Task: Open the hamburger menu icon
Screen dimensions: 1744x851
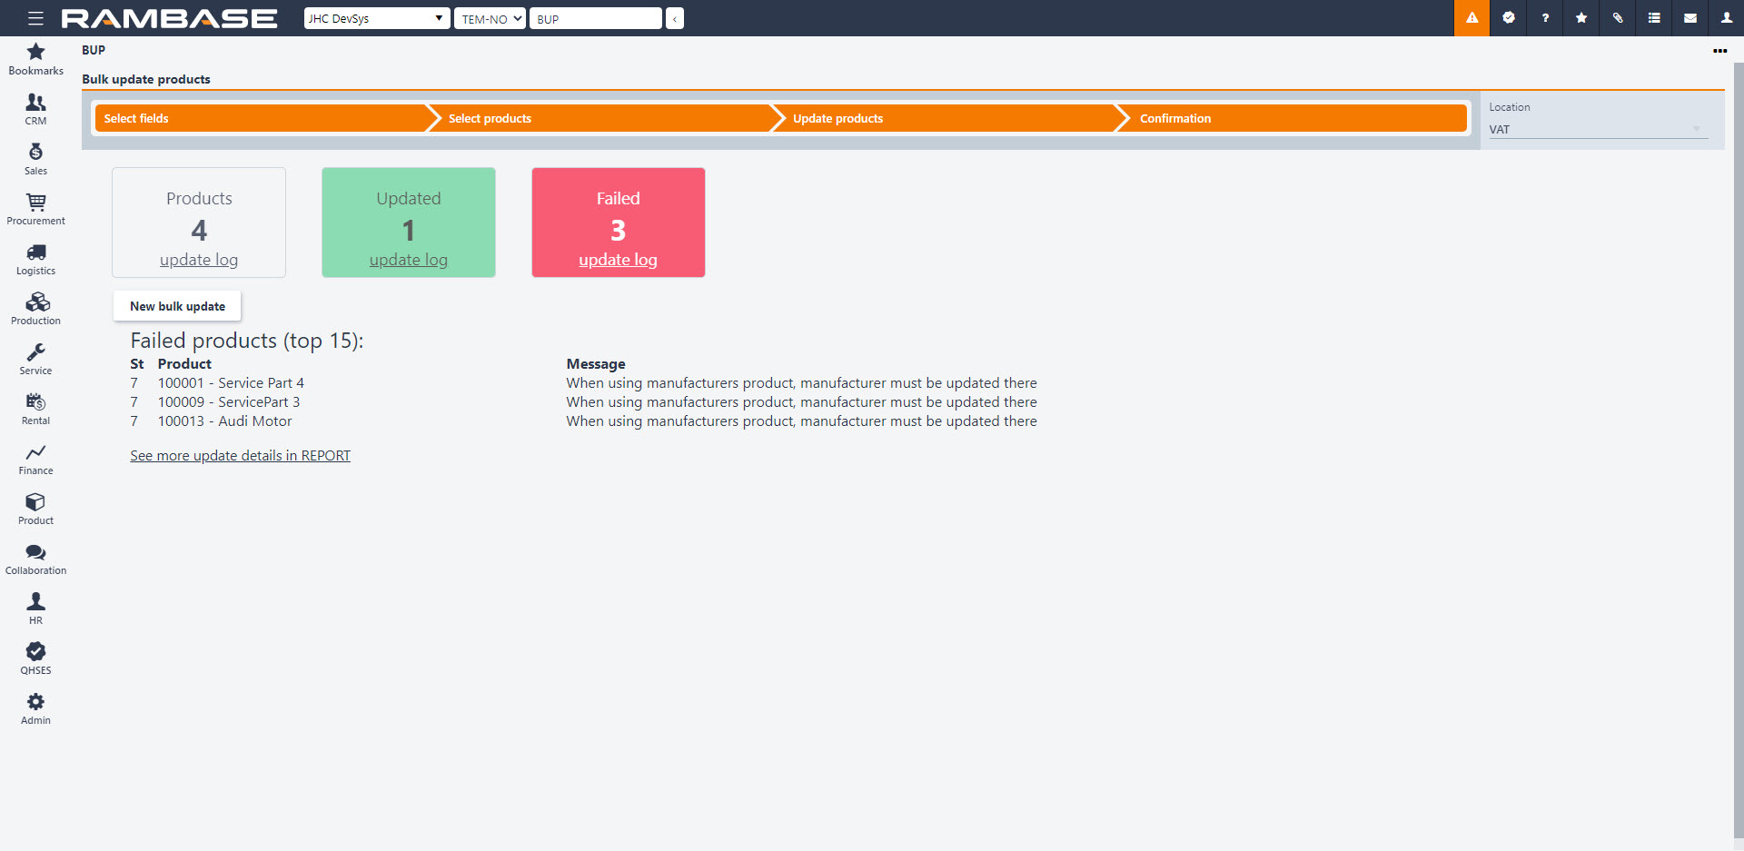Action: coord(35,18)
